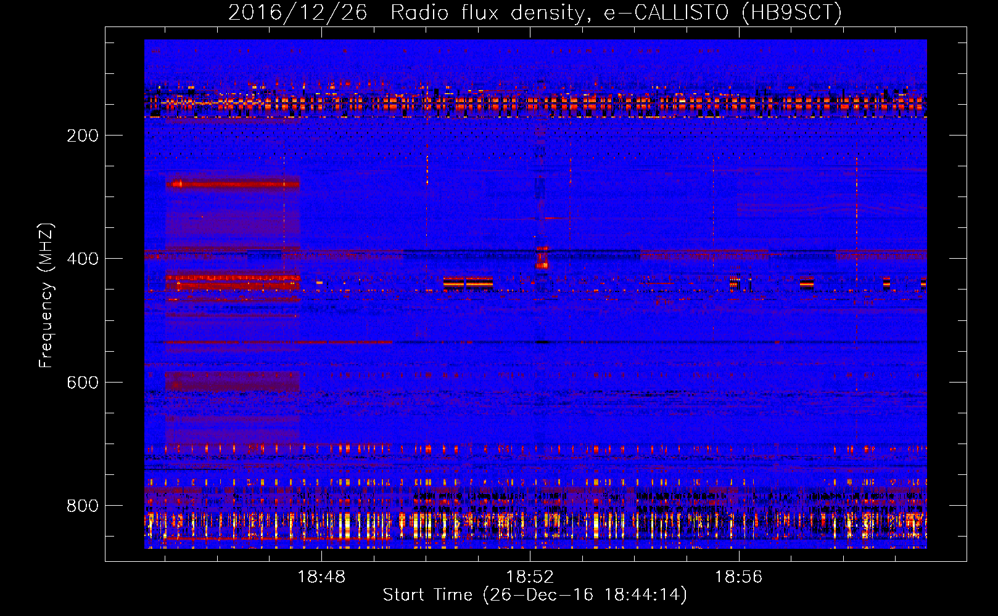Click the 400 frequency tick label
Viewport: 998px width, 616px height.
pyautogui.click(x=83, y=259)
